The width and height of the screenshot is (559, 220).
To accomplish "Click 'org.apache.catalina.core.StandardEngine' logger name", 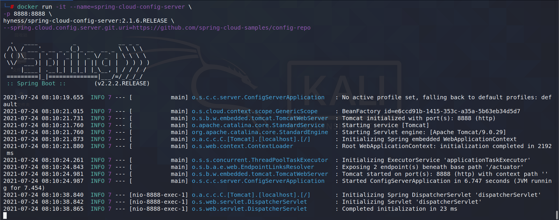I will click(260, 132).
